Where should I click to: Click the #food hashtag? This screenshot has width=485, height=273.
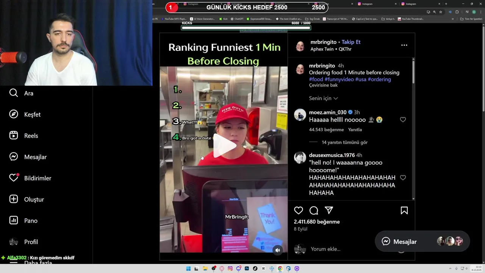(316, 79)
